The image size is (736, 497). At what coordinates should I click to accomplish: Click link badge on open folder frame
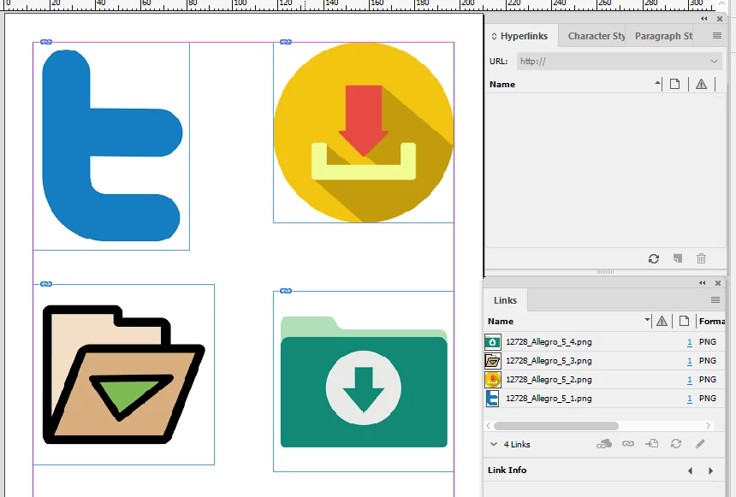tap(46, 284)
